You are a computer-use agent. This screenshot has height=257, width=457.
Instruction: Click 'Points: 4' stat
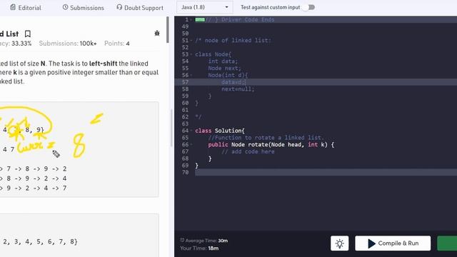[x=117, y=44]
